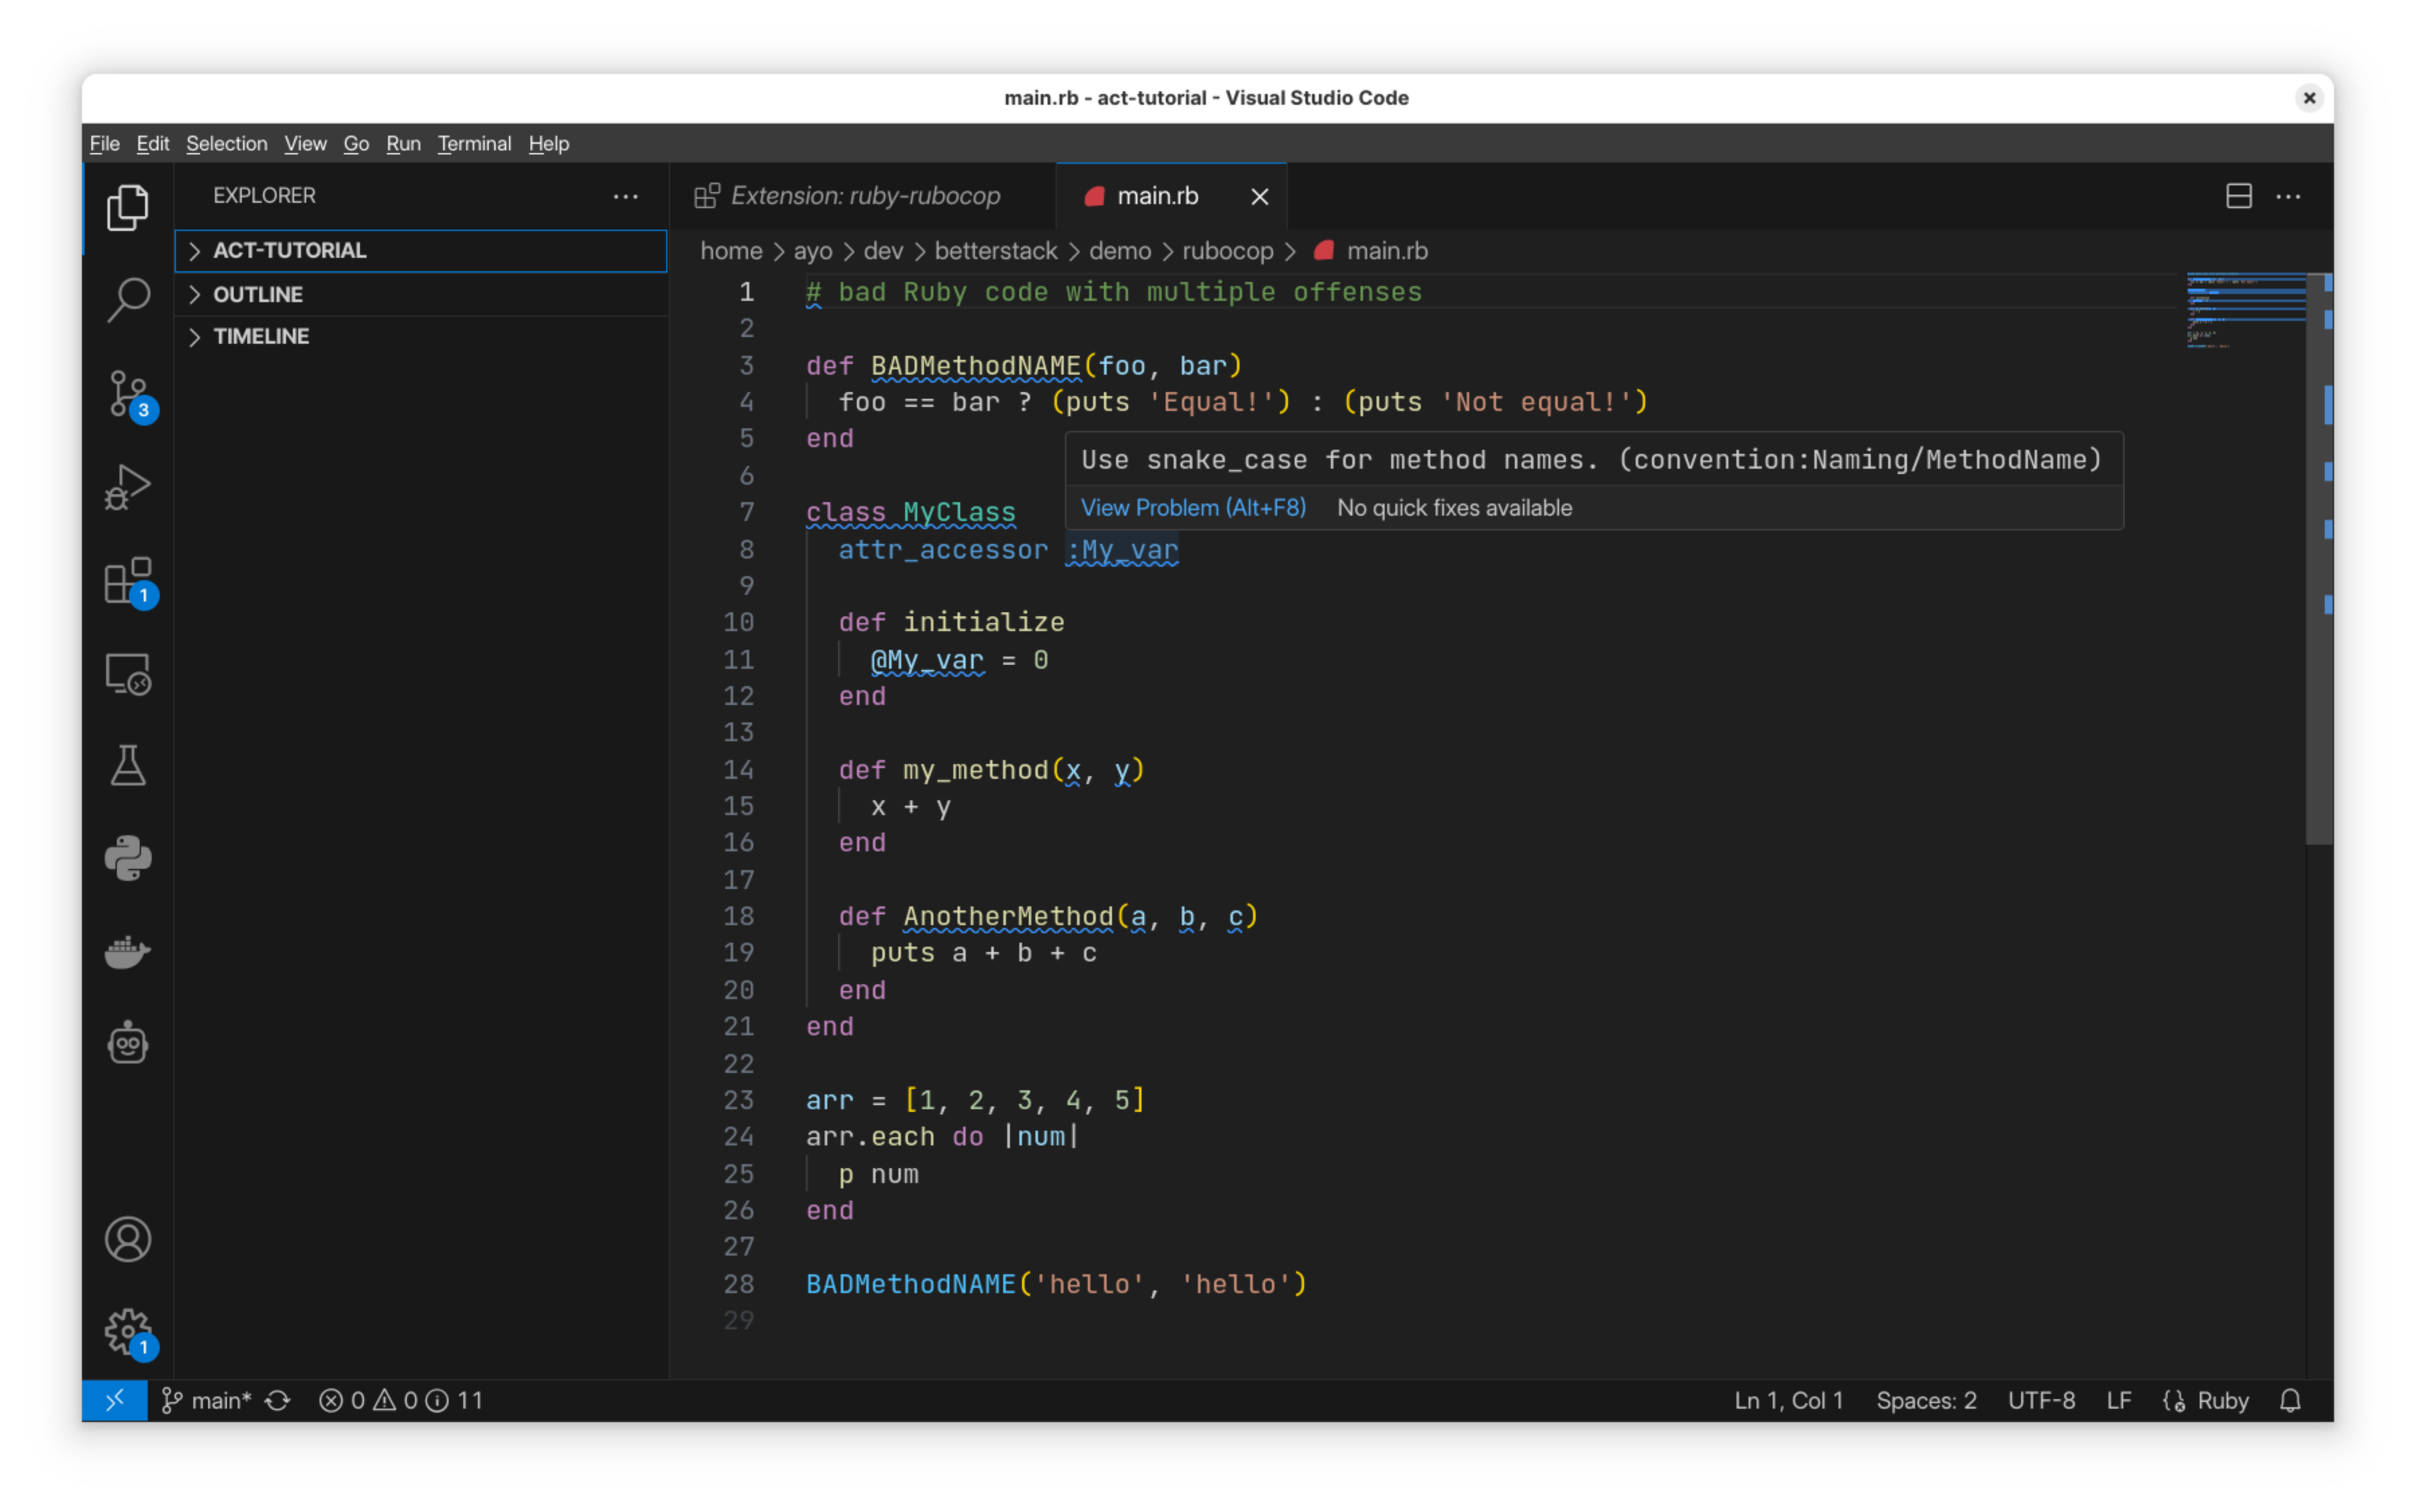Screen dimensions: 2416x1512
Task: Click View Problem (Alt+F8) link
Action: (1193, 508)
